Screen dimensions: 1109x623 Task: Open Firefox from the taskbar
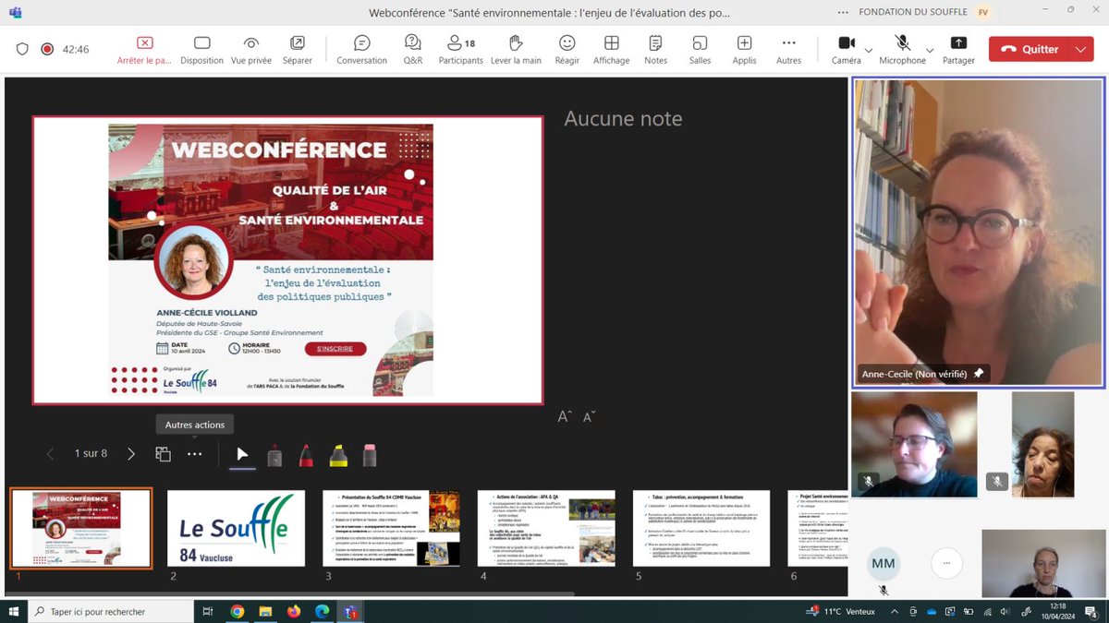pyautogui.click(x=294, y=611)
